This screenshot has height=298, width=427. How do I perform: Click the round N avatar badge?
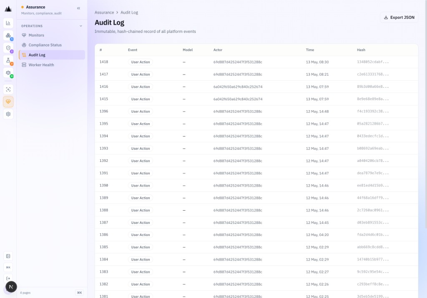pyautogui.click(x=11, y=287)
